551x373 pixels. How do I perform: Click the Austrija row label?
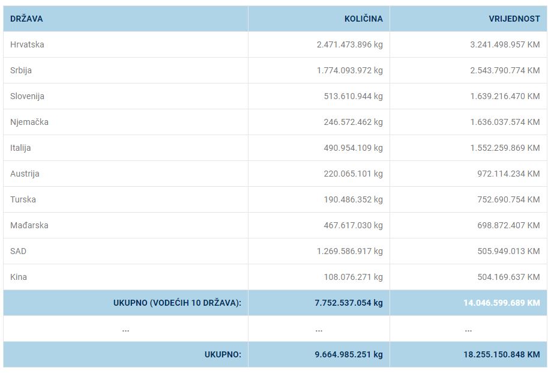click(x=25, y=174)
